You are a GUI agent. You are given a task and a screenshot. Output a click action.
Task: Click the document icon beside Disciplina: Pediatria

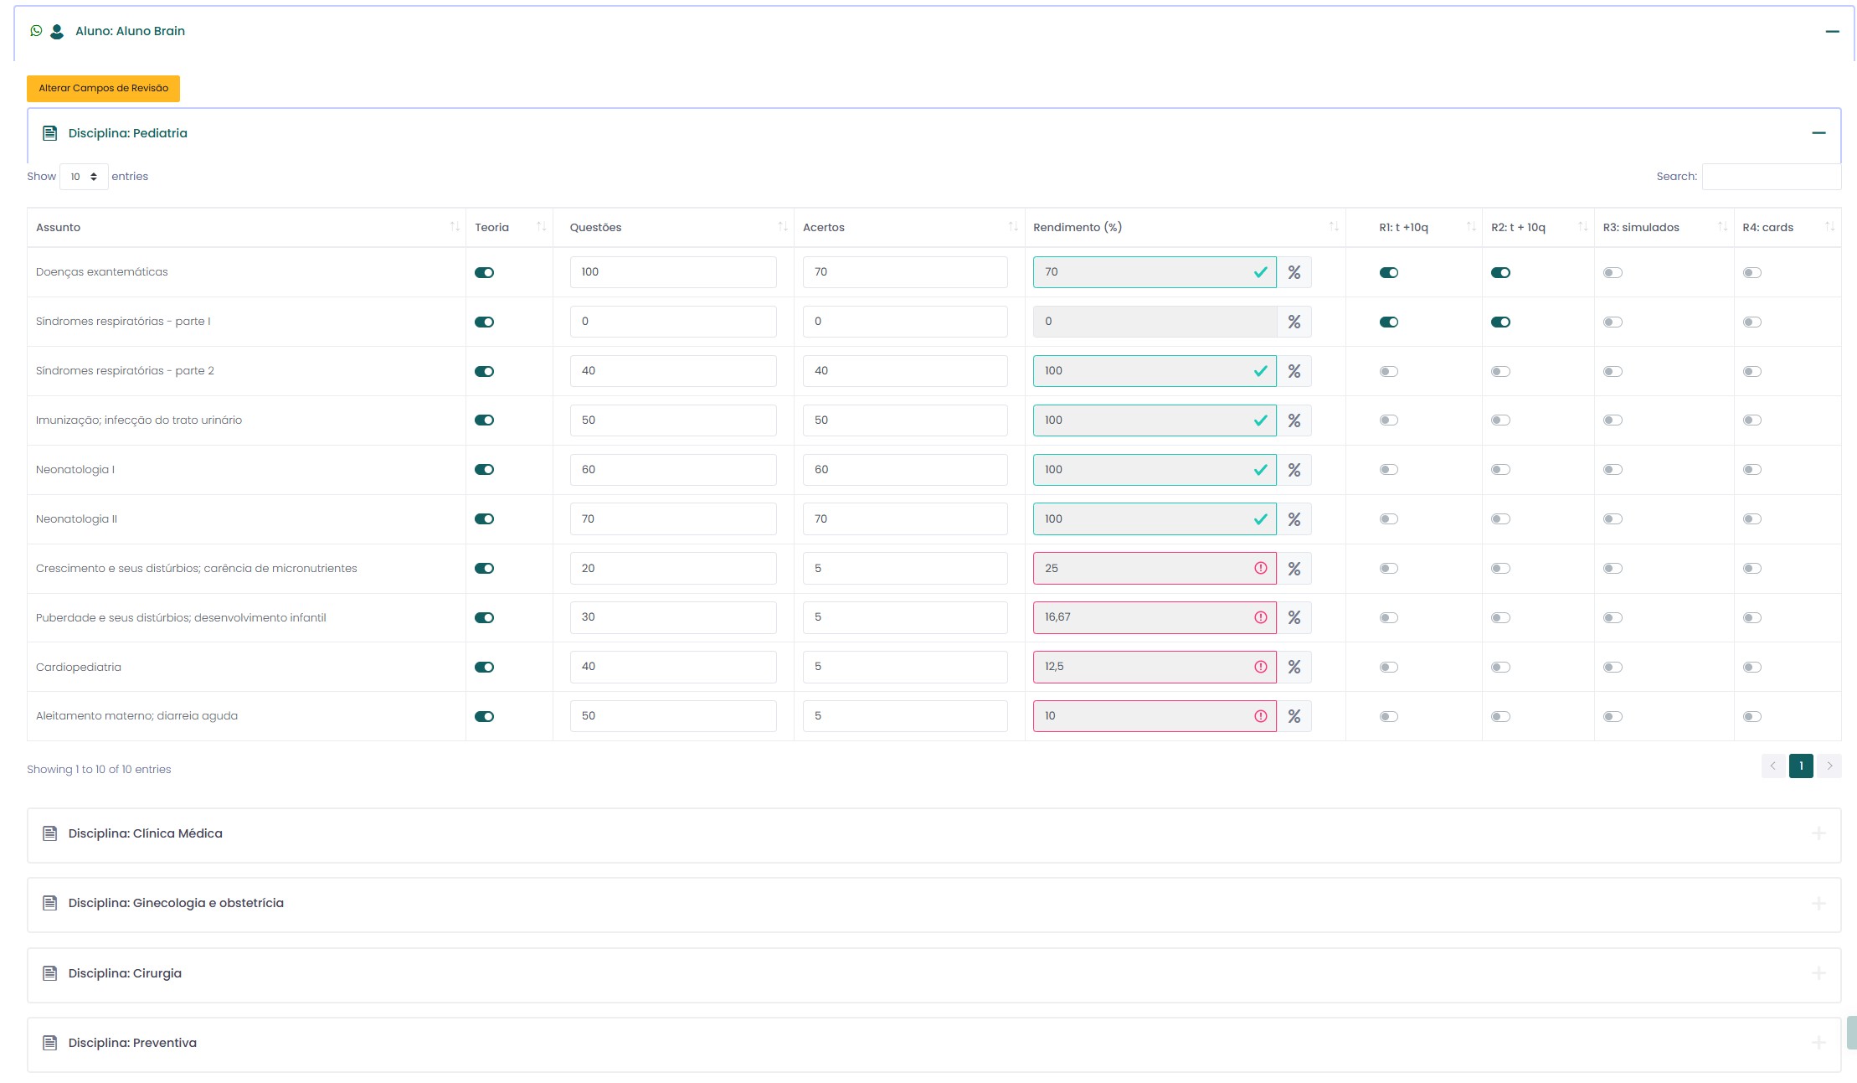pyautogui.click(x=50, y=133)
